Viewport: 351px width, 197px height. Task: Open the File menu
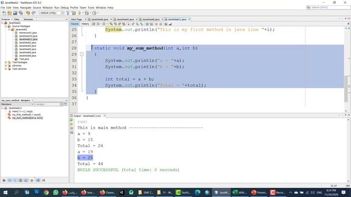tap(3, 8)
